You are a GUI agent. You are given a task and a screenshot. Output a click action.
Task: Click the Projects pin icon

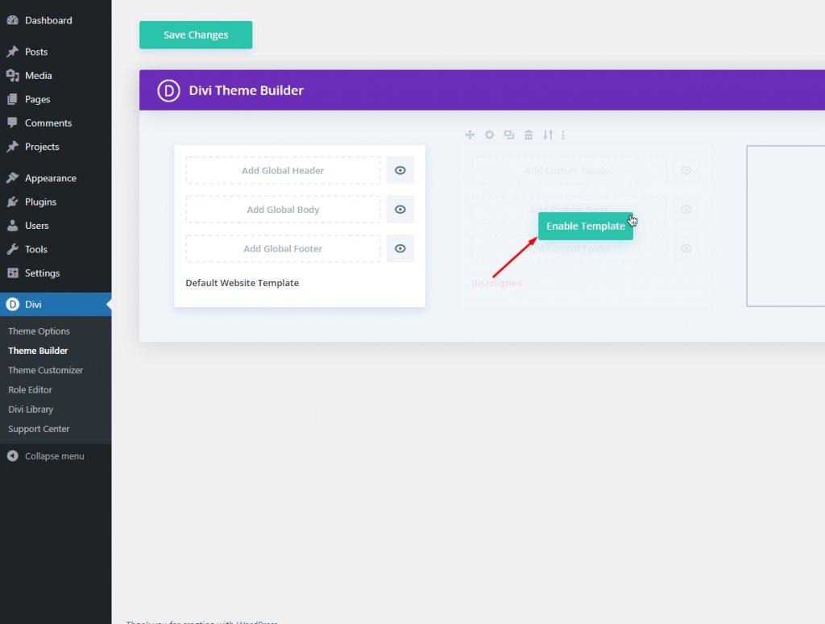pos(13,147)
